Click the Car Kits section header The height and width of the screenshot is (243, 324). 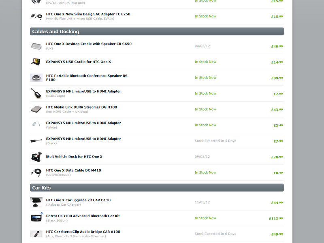point(157,188)
